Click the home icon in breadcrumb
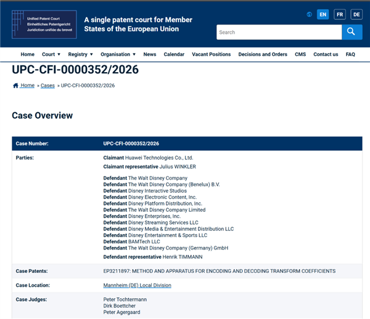 (15, 86)
